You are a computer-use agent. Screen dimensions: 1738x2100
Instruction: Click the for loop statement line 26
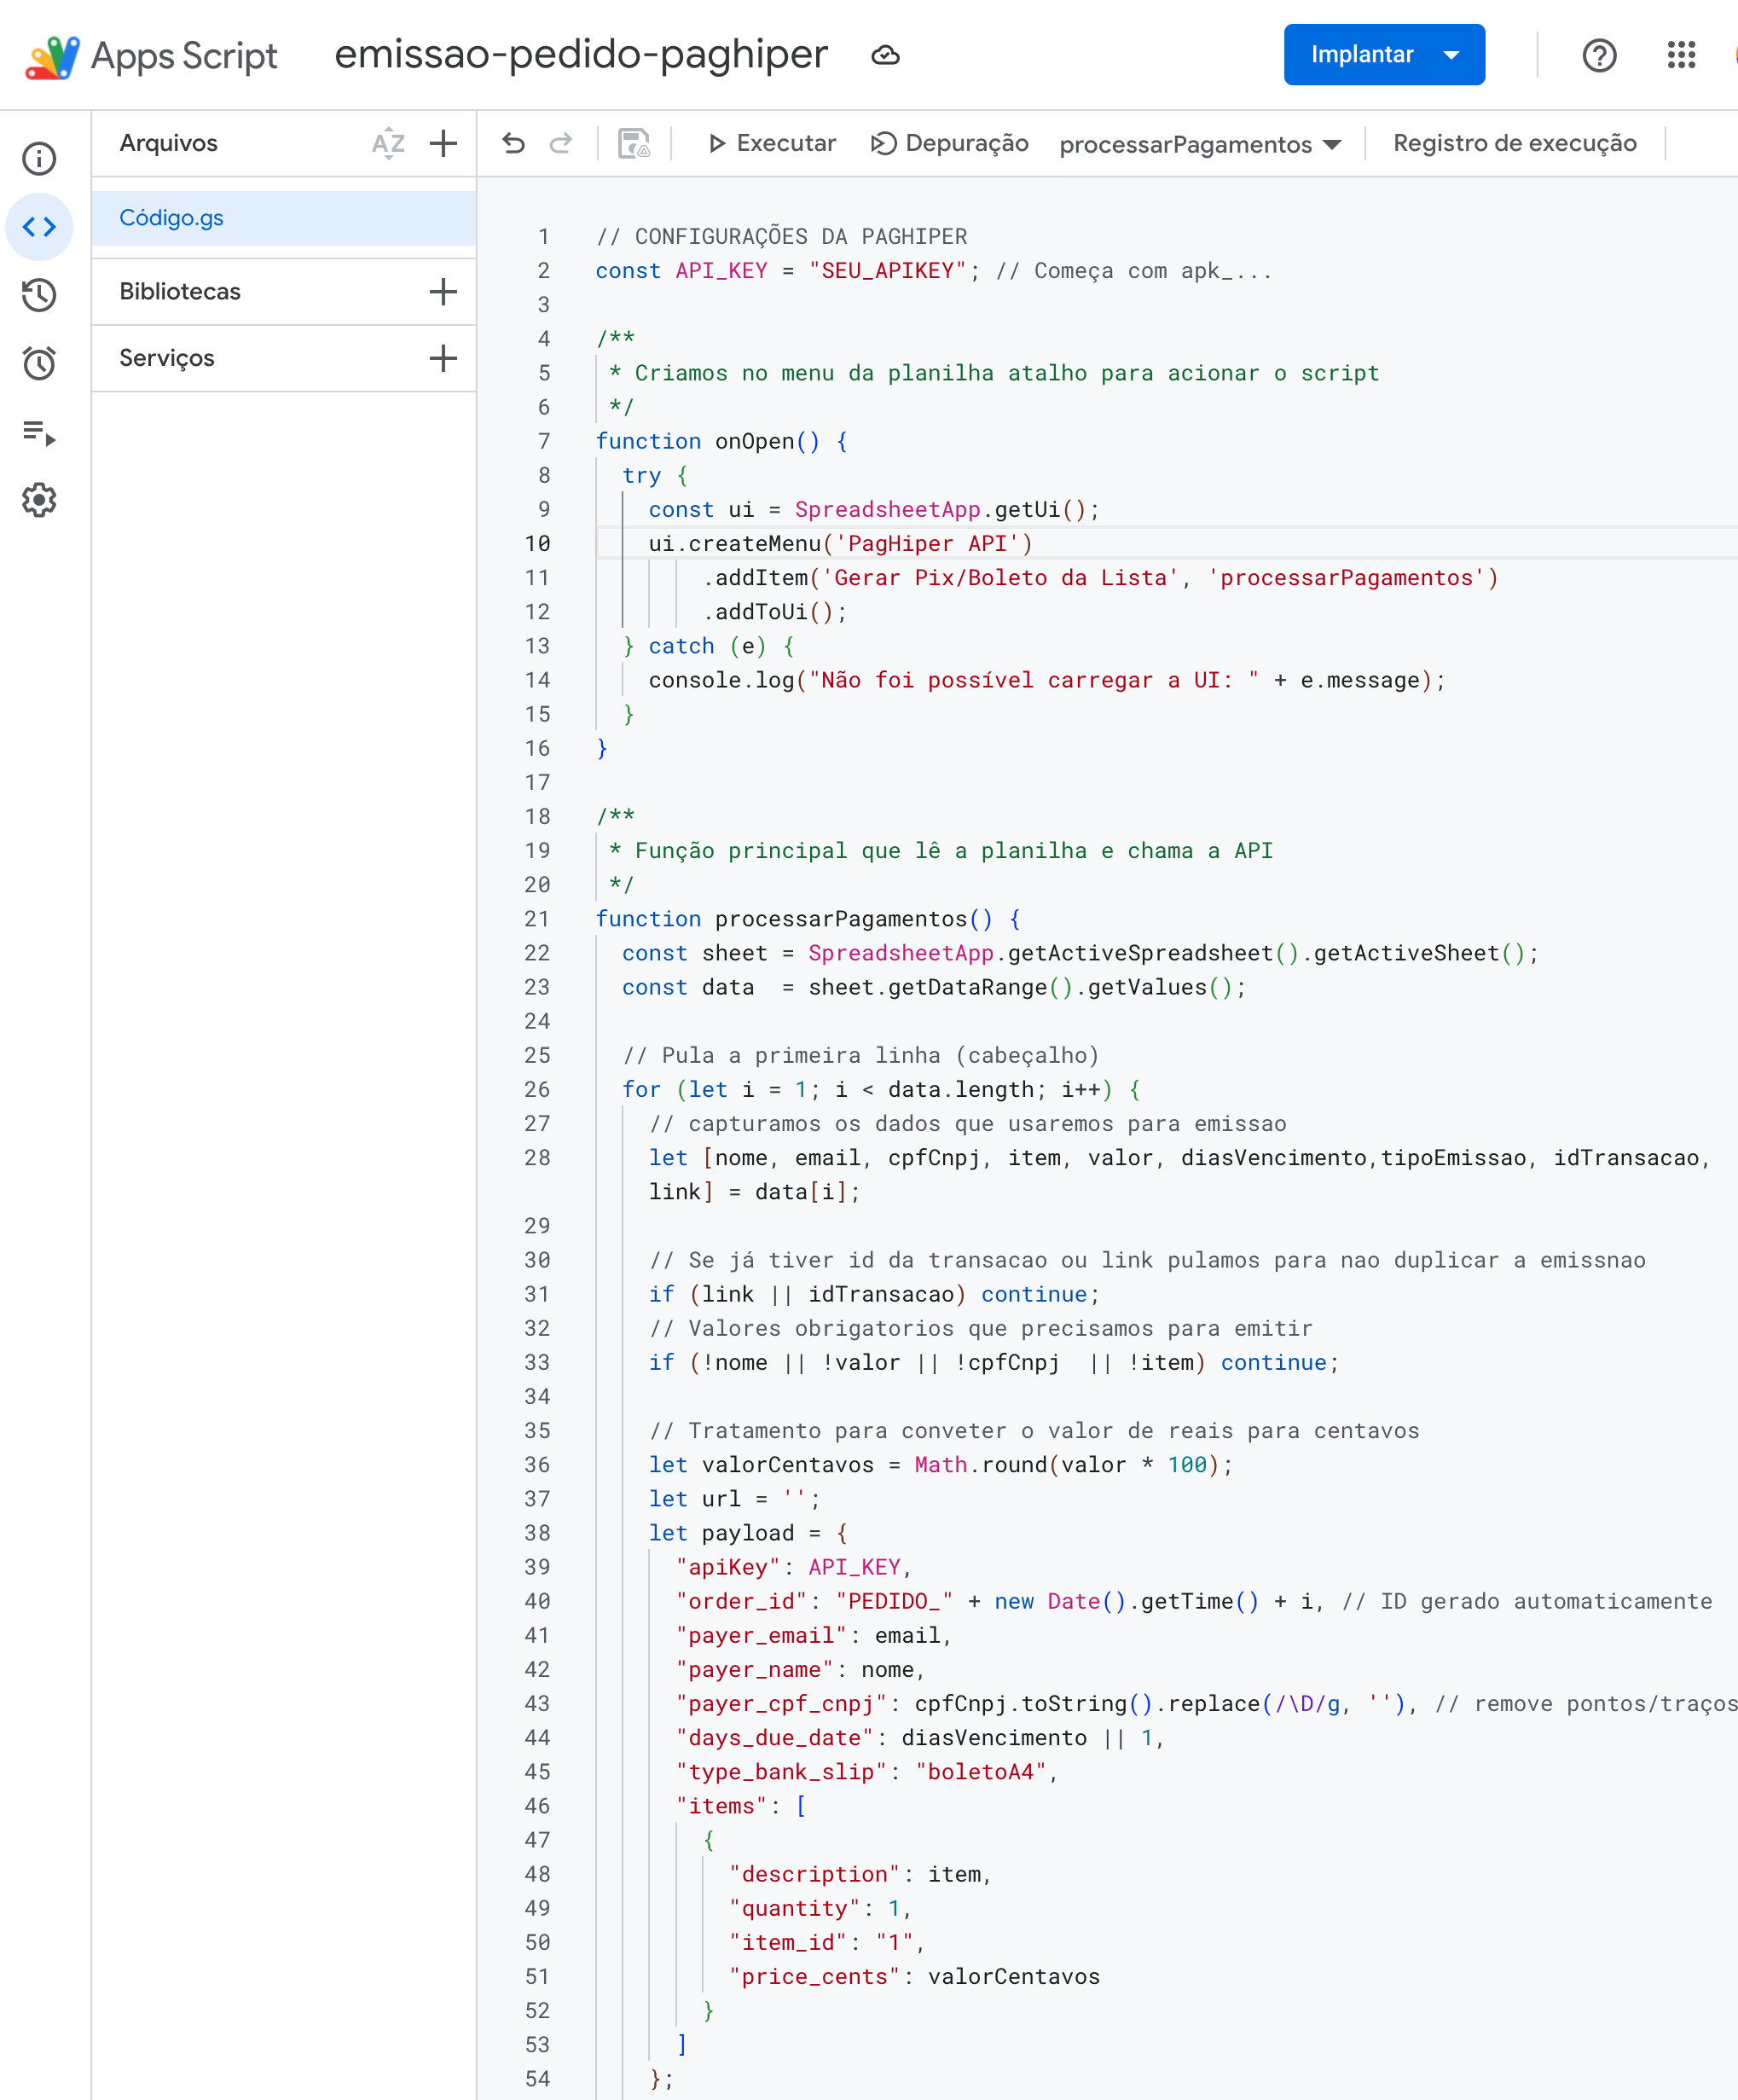click(881, 1089)
